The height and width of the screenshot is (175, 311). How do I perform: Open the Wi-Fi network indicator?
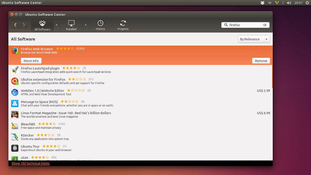point(270,3)
